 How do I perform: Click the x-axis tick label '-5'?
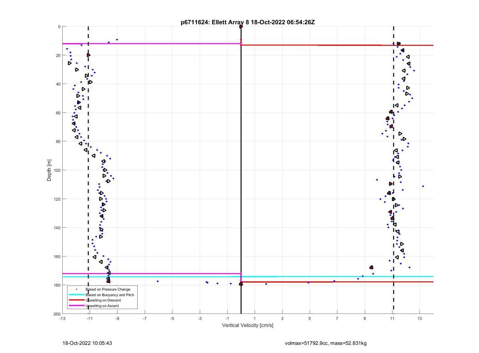click(x=172, y=319)
